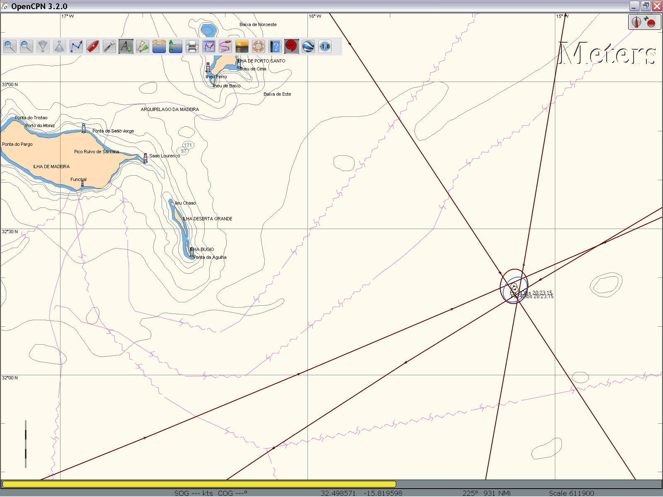Open Toolbox settings with wrench icon
The width and height of the screenshot is (663, 497).
pos(109,46)
